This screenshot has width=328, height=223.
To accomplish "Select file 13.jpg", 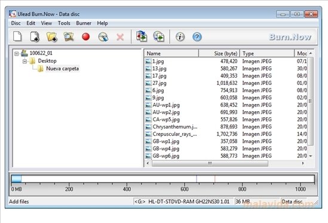I will (x=160, y=69).
